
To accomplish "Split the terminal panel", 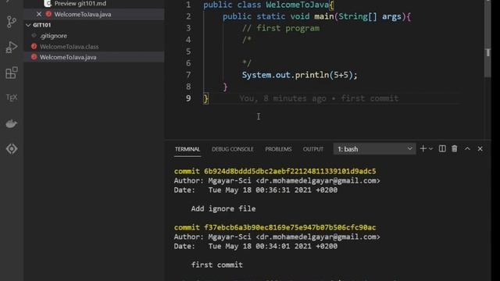I will tap(442, 149).
